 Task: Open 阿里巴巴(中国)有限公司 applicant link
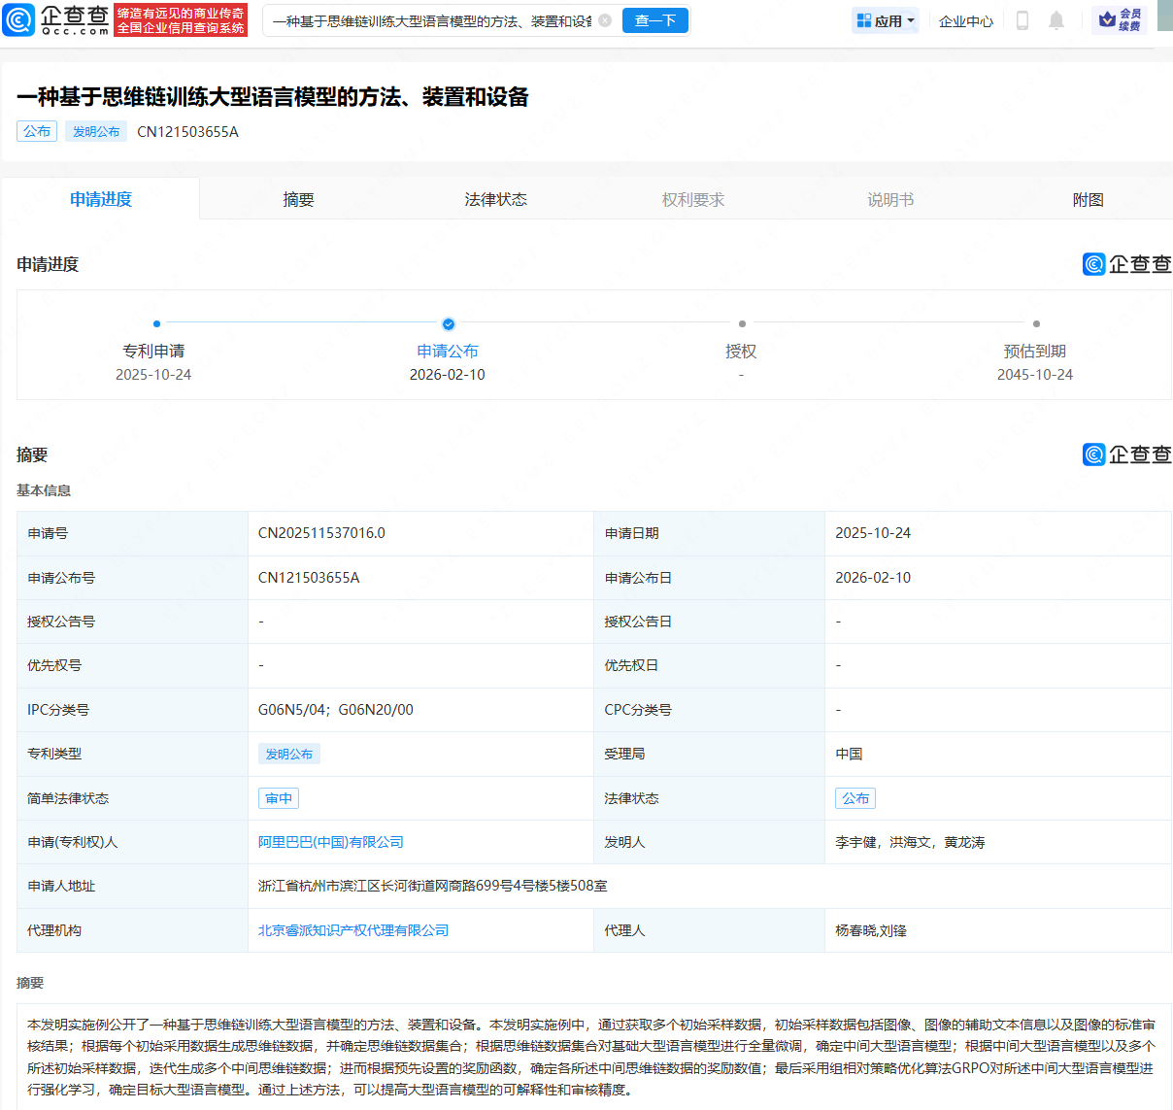tap(331, 842)
